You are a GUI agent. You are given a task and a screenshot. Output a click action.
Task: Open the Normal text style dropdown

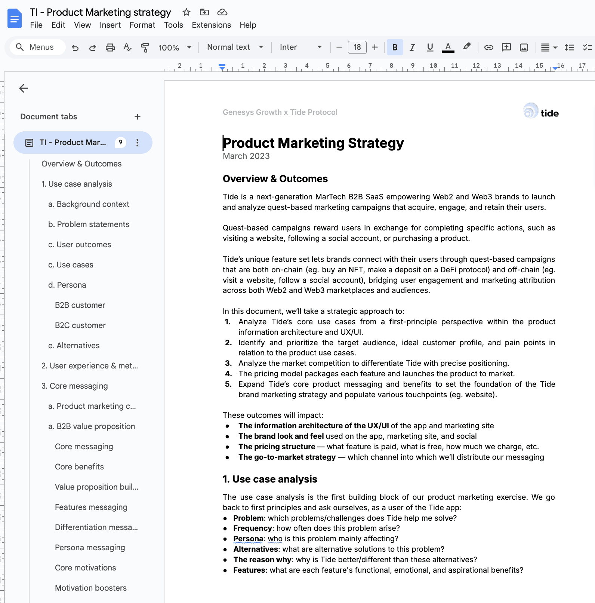pyautogui.click(x=235, y=47)
